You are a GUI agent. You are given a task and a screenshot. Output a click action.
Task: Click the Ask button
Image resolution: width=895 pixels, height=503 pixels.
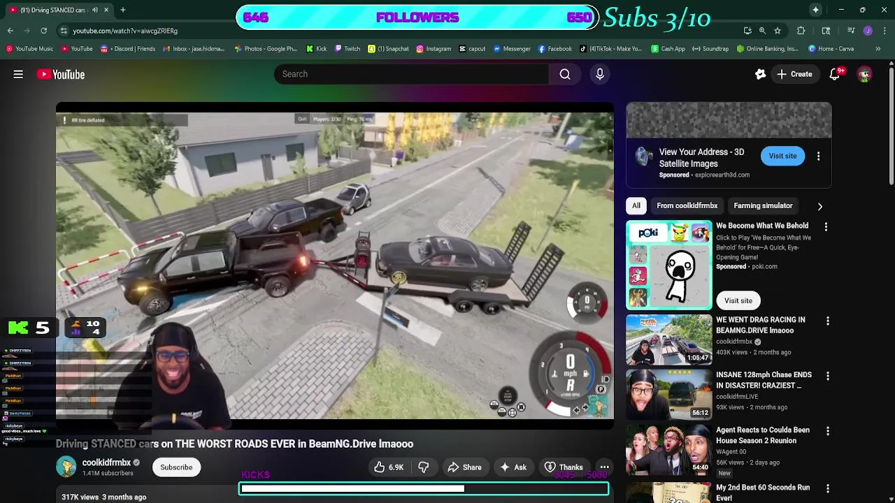(x=513, y=467)
